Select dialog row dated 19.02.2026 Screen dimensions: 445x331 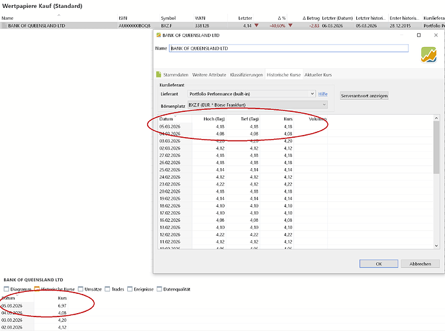(295, 199)
